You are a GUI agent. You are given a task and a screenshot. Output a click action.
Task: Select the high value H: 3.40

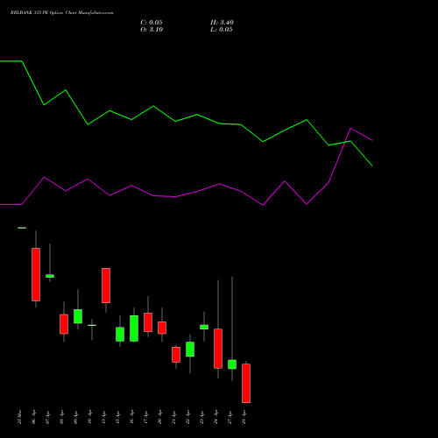coord(222,23)
